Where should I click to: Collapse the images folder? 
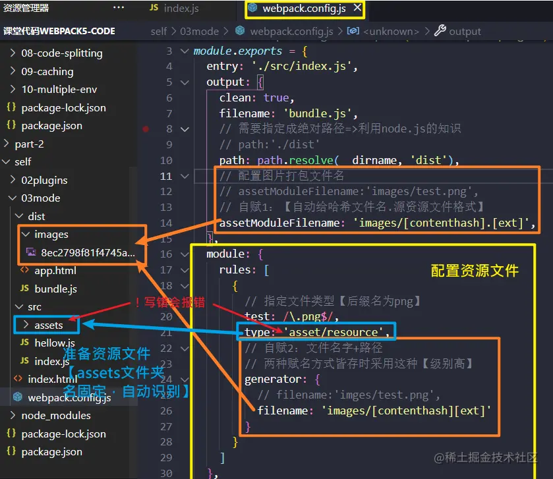pyautogui.click(x=51, y=235)
